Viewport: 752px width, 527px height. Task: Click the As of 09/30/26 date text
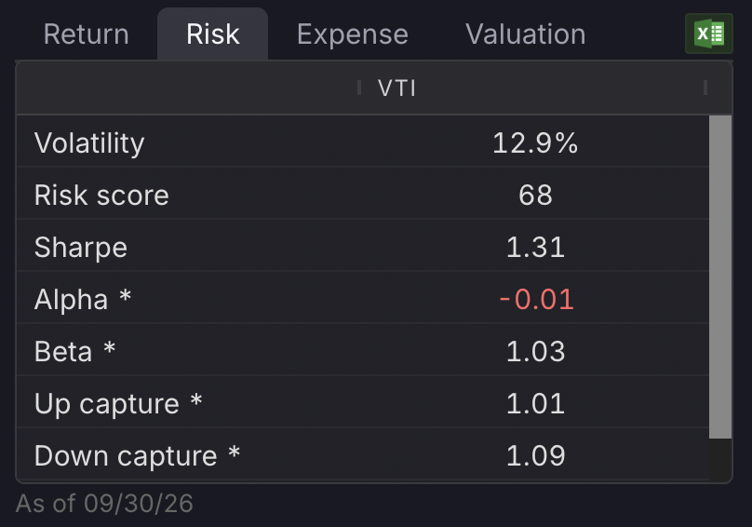[104, 504]
